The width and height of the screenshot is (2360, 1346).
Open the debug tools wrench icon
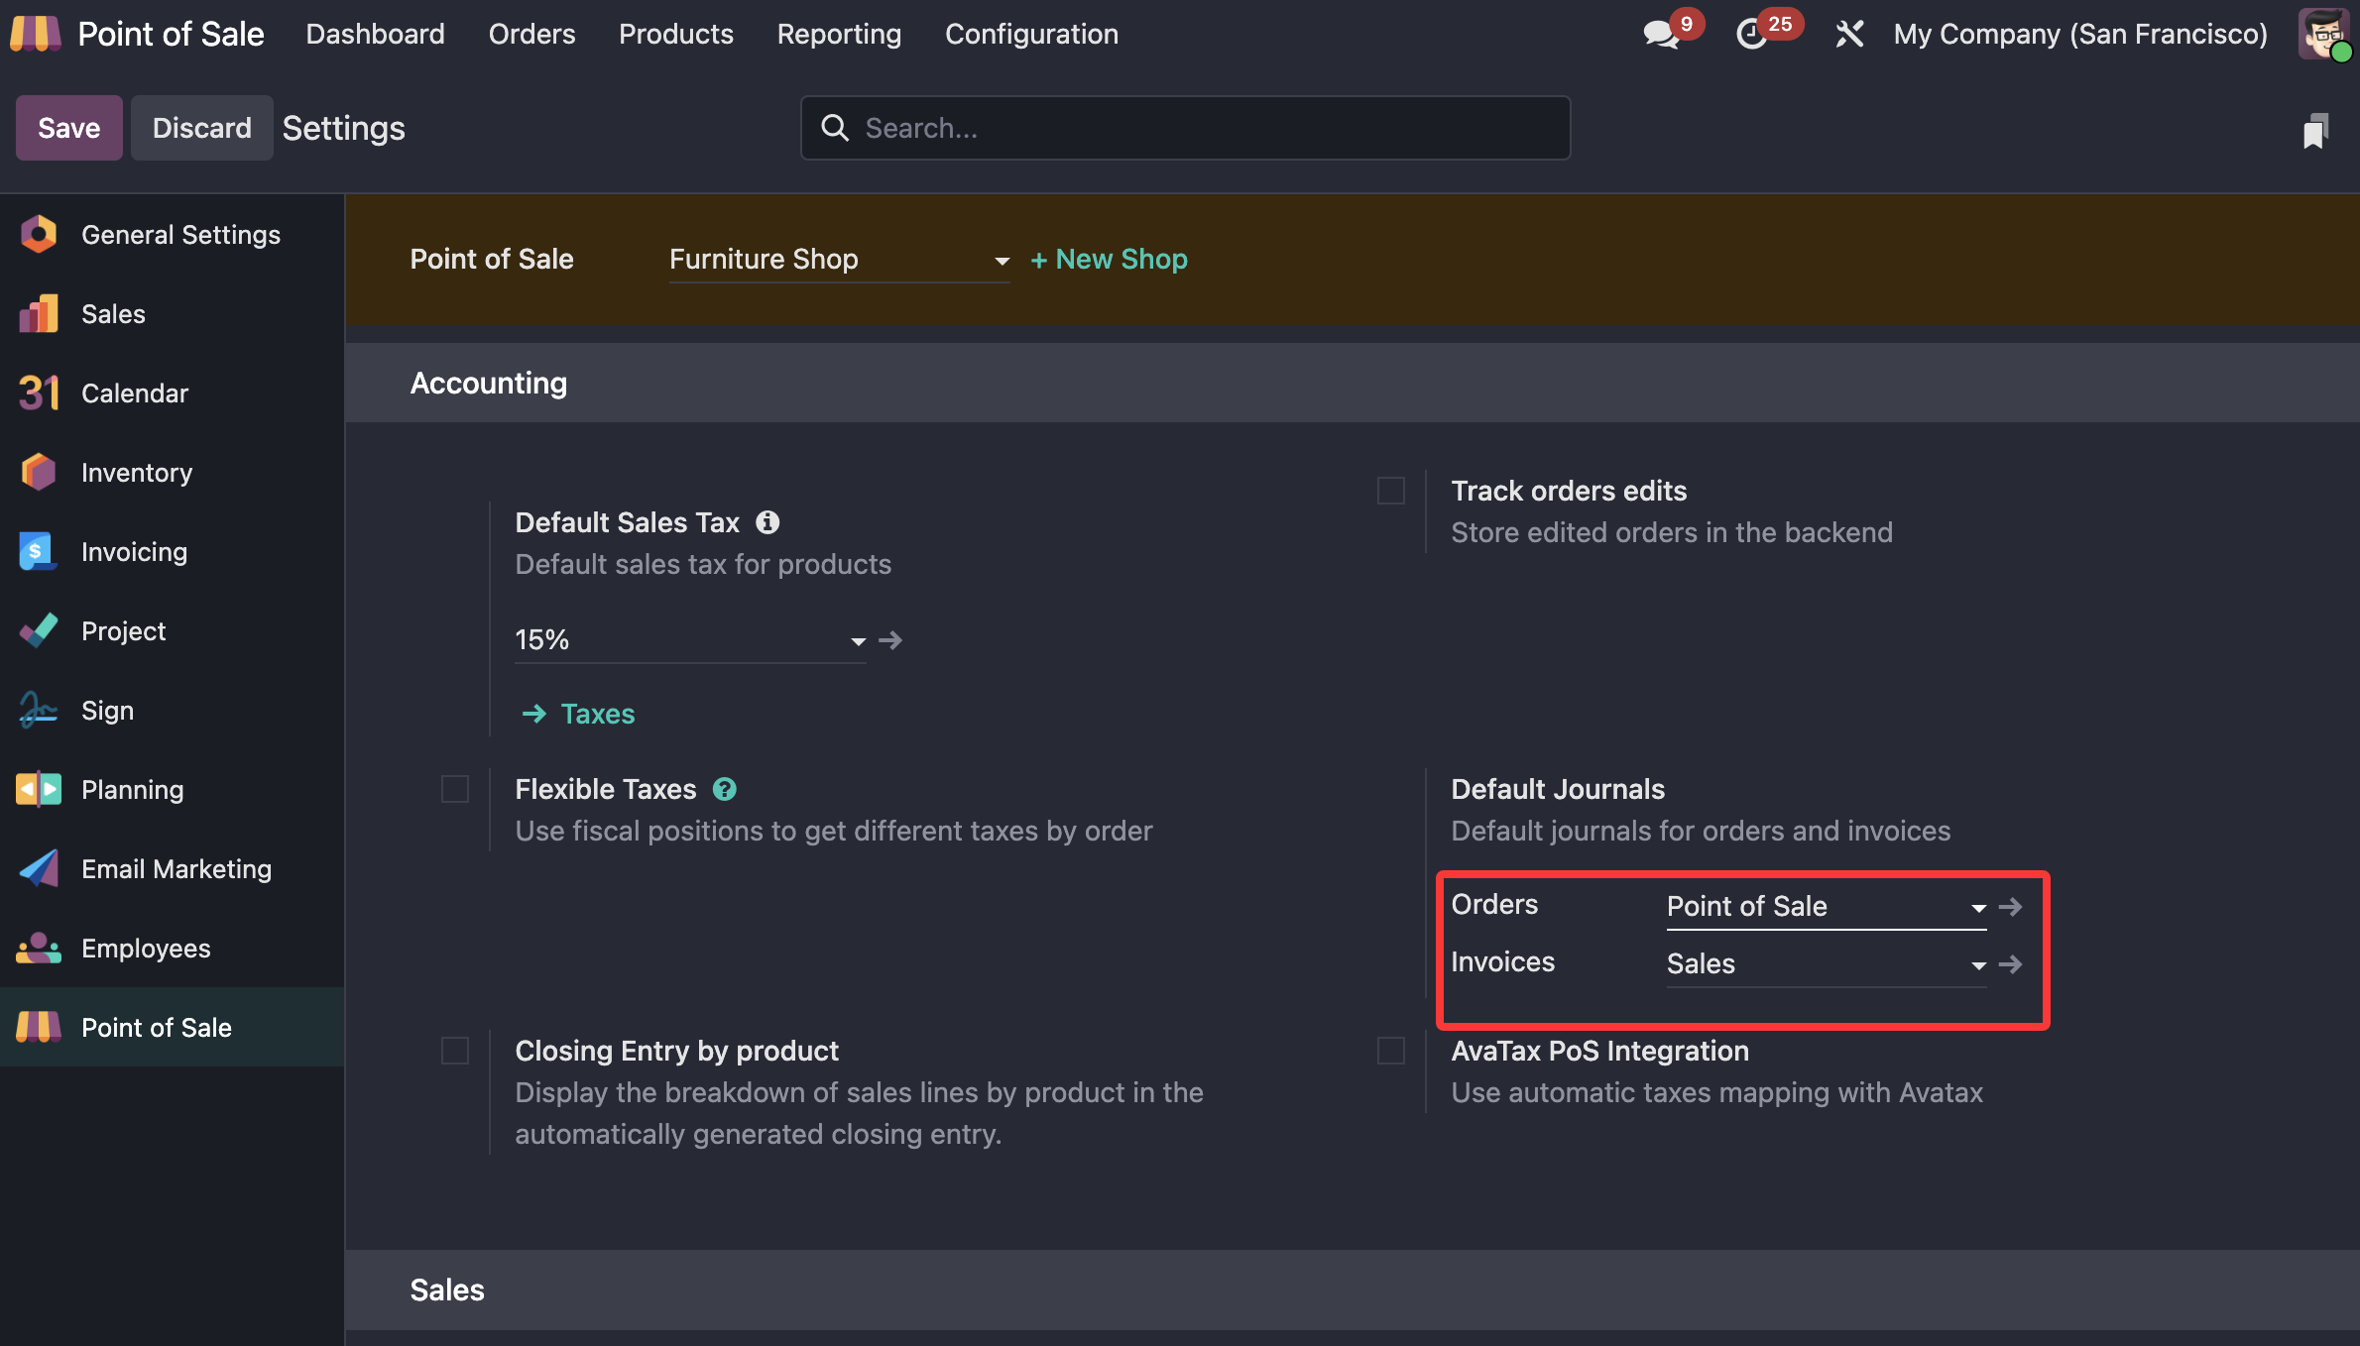[1849, 35]
